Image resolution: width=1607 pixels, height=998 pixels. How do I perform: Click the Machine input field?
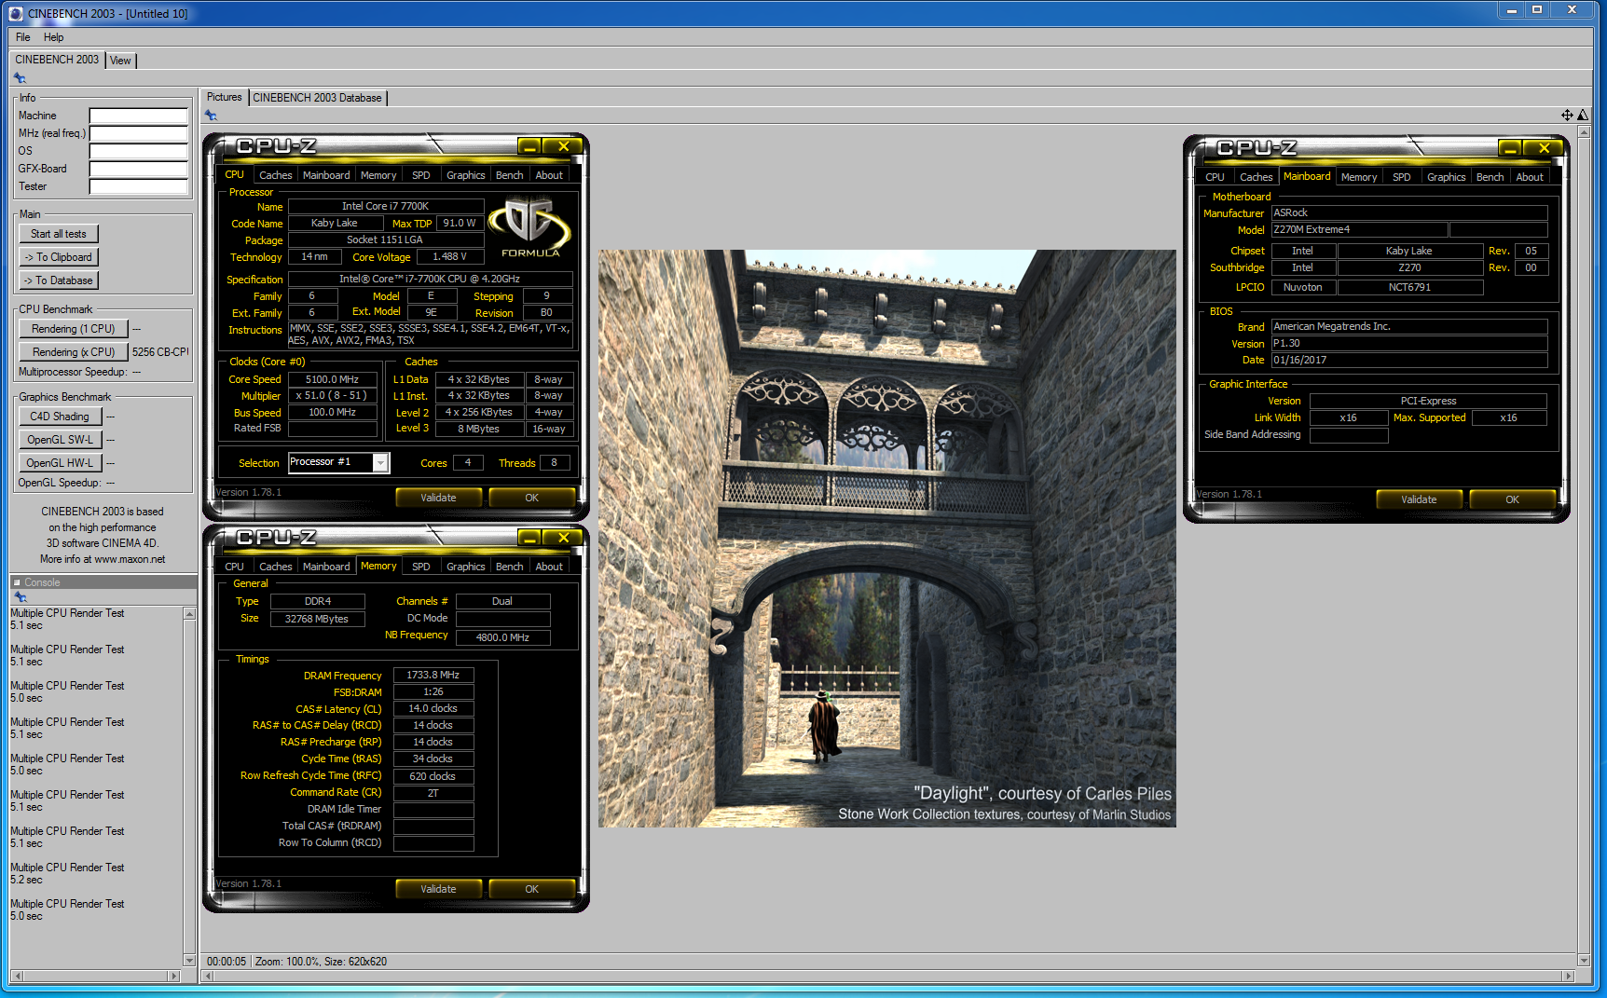pos(139,116)
